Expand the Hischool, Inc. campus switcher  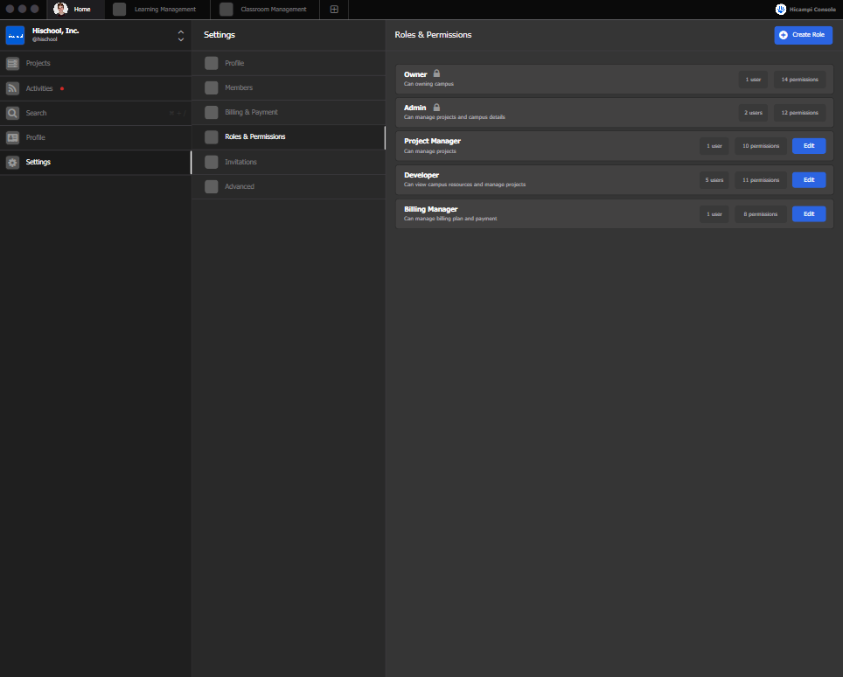point(181,35)
